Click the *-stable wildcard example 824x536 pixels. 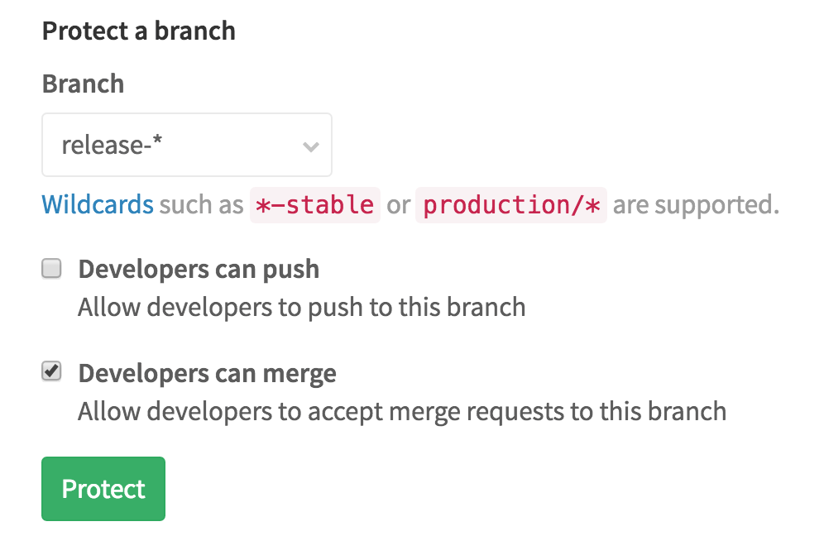tap(315, 204)
